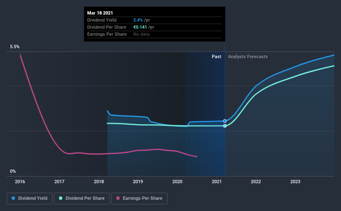Click the 2.4% dividend yield value
Image resolution: width=341 pixels, height=211 pixels.
coord(138,20)
